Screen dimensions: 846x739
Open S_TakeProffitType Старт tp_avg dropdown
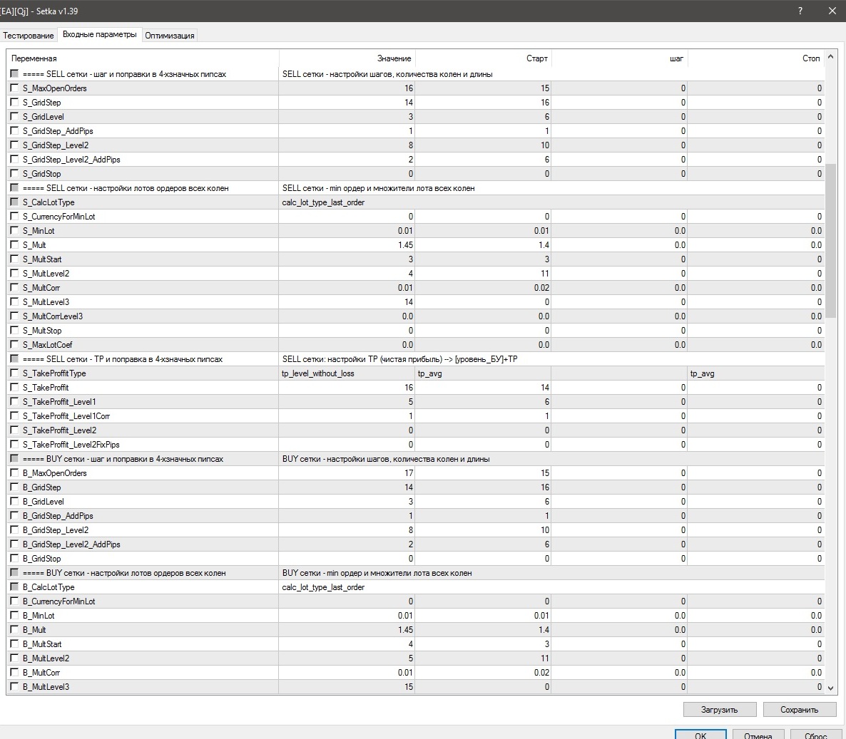pos(483,373)
